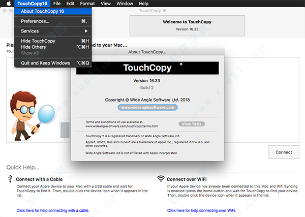Click the Connect button
Image resolution: width=305 pixels, height=217 pixels.
coord(284,152)
